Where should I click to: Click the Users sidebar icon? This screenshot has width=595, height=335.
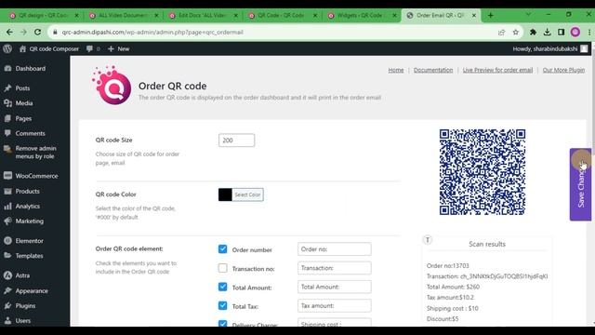coord(7,320)
